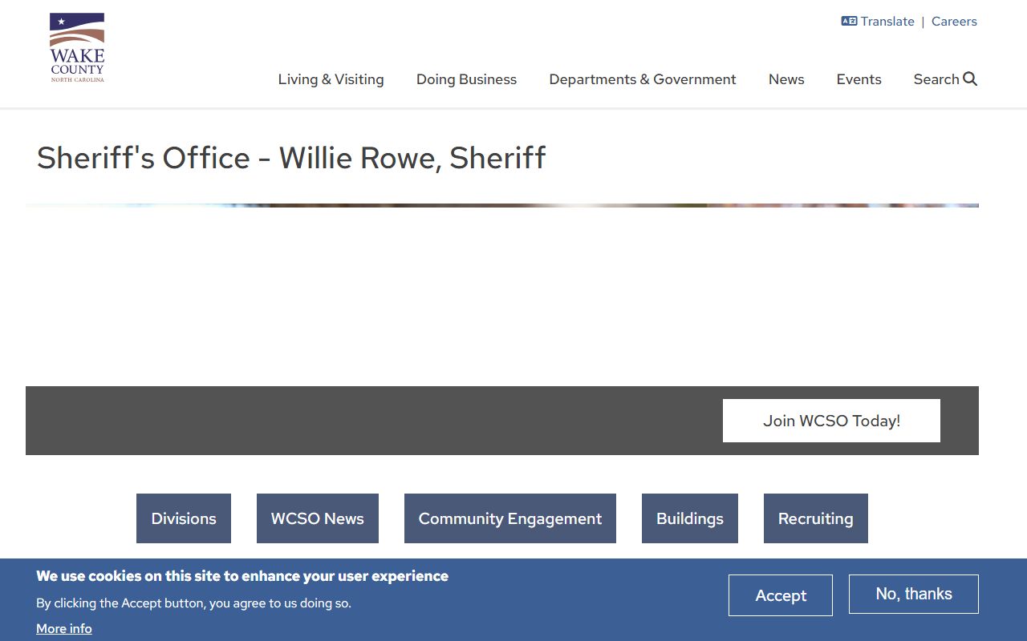This screenshot has width=1027, height=641.
Task: Open the More info cookie link
Action: click(64, 629)
